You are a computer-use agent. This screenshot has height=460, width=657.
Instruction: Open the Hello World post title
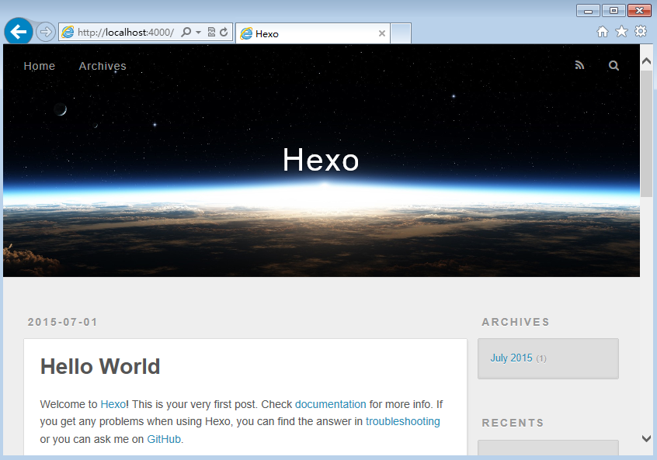(100, 366)
